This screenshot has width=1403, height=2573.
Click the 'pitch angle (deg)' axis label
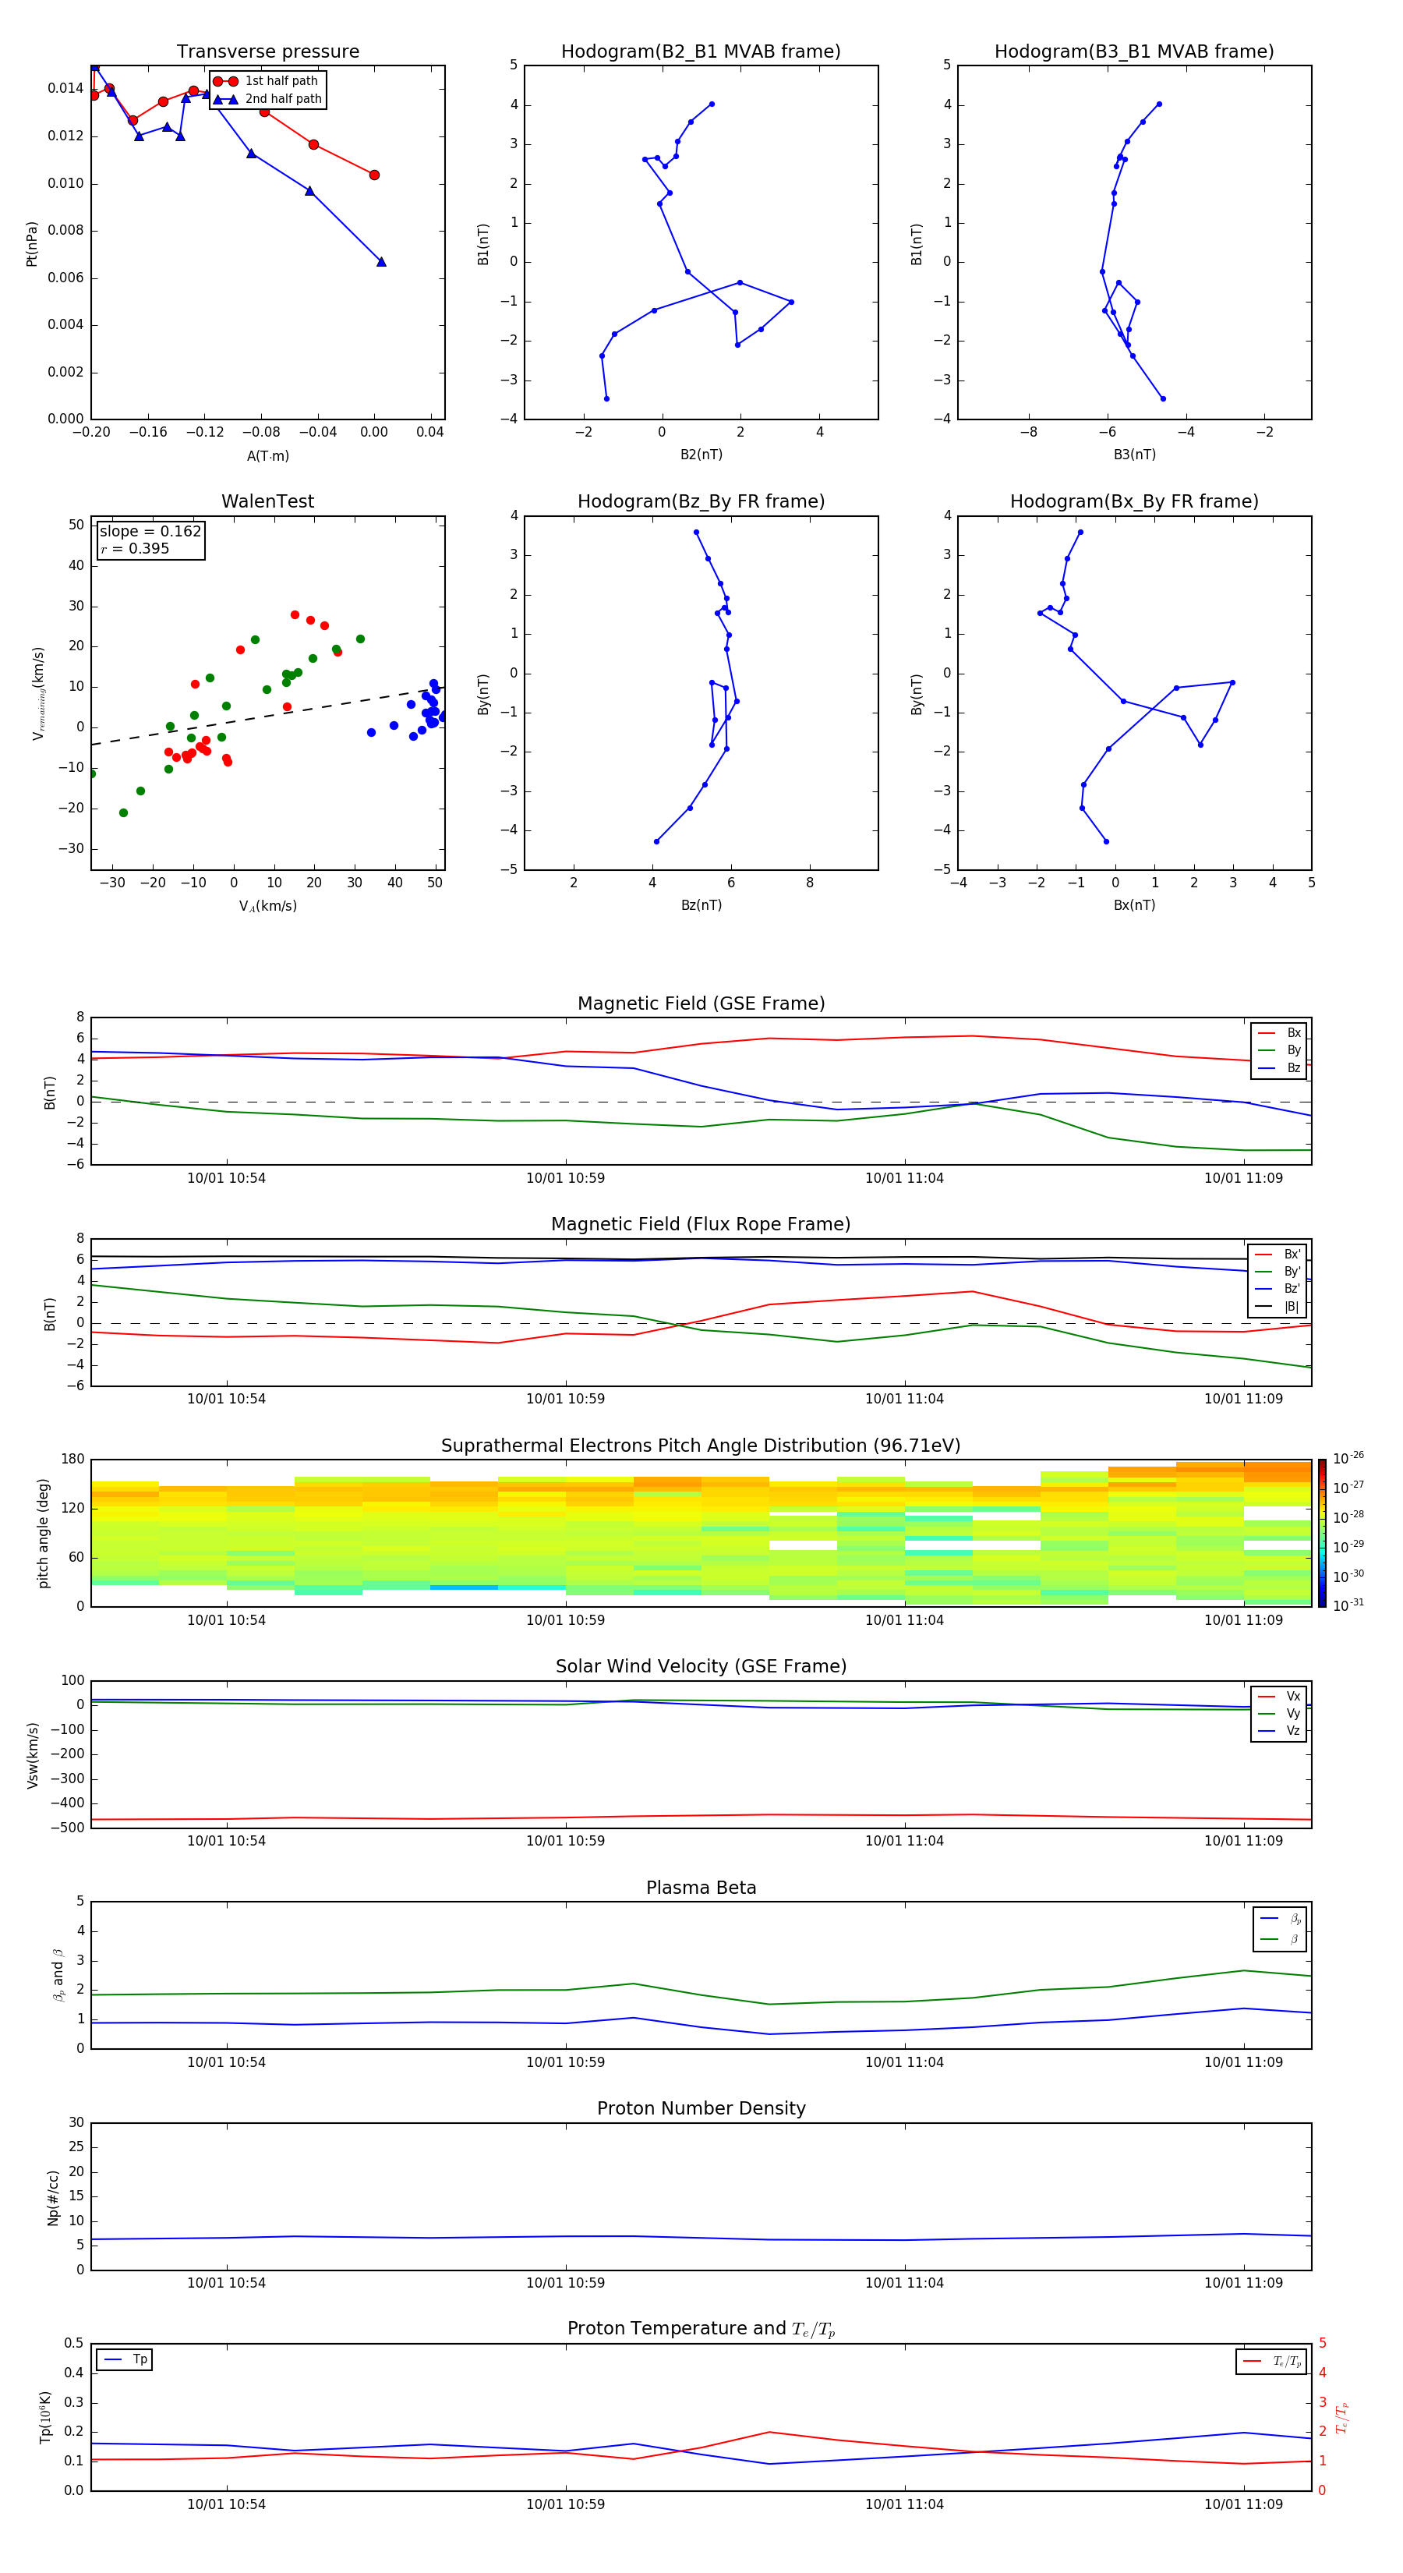pos(43,1533)
